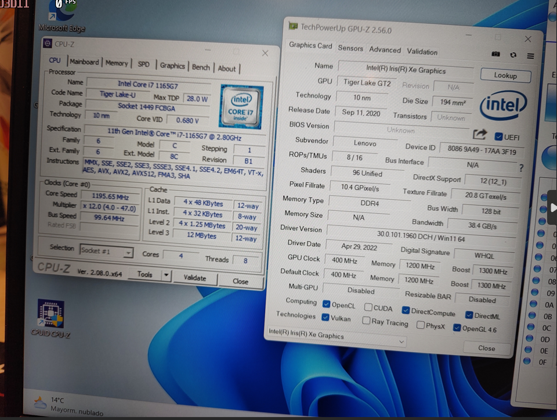
Task: Click the Shaders 96 Unified value
Action: pos(367,173)
